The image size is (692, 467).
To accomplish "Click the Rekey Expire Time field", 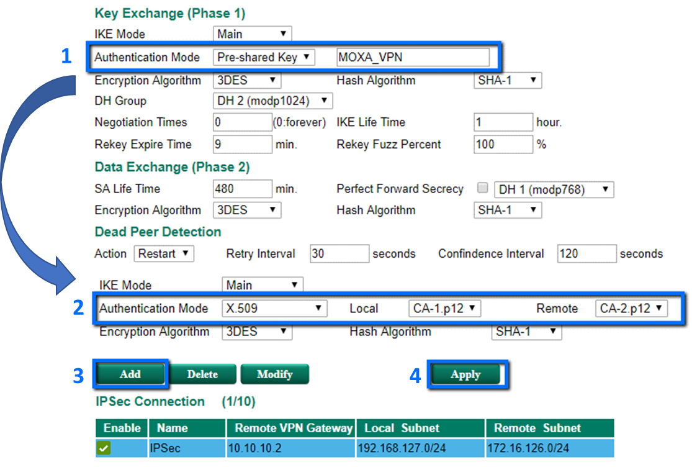I will 241,145.
